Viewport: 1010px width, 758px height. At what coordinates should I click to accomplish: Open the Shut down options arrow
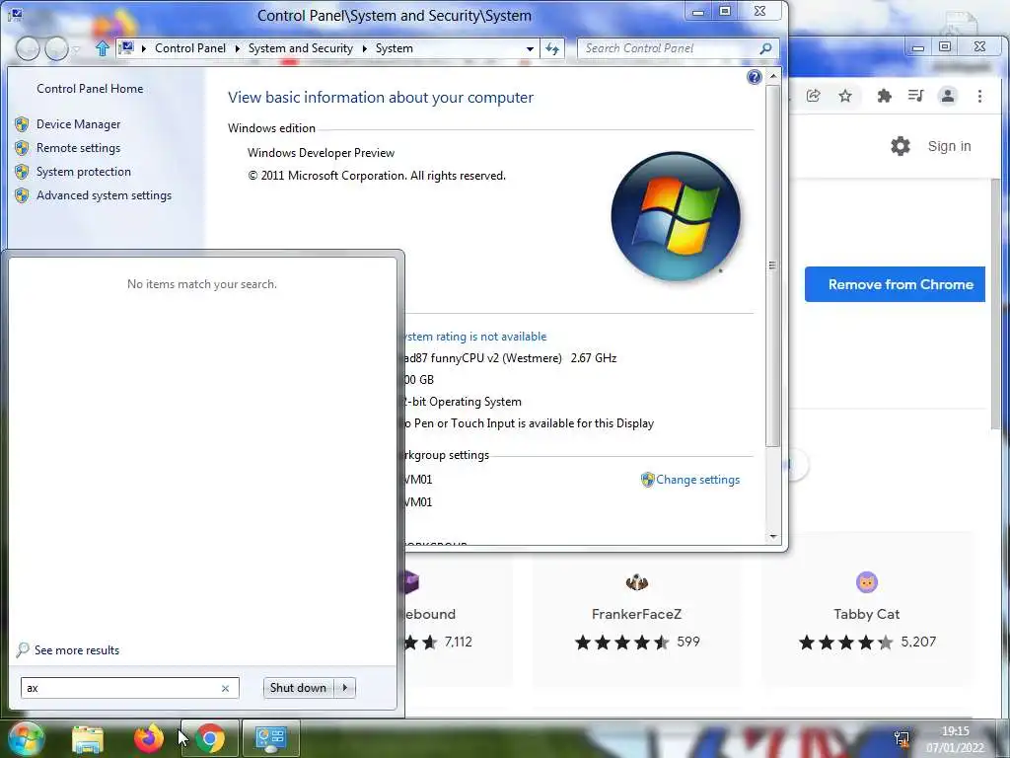pyautogui.click(x=345, y=688)
